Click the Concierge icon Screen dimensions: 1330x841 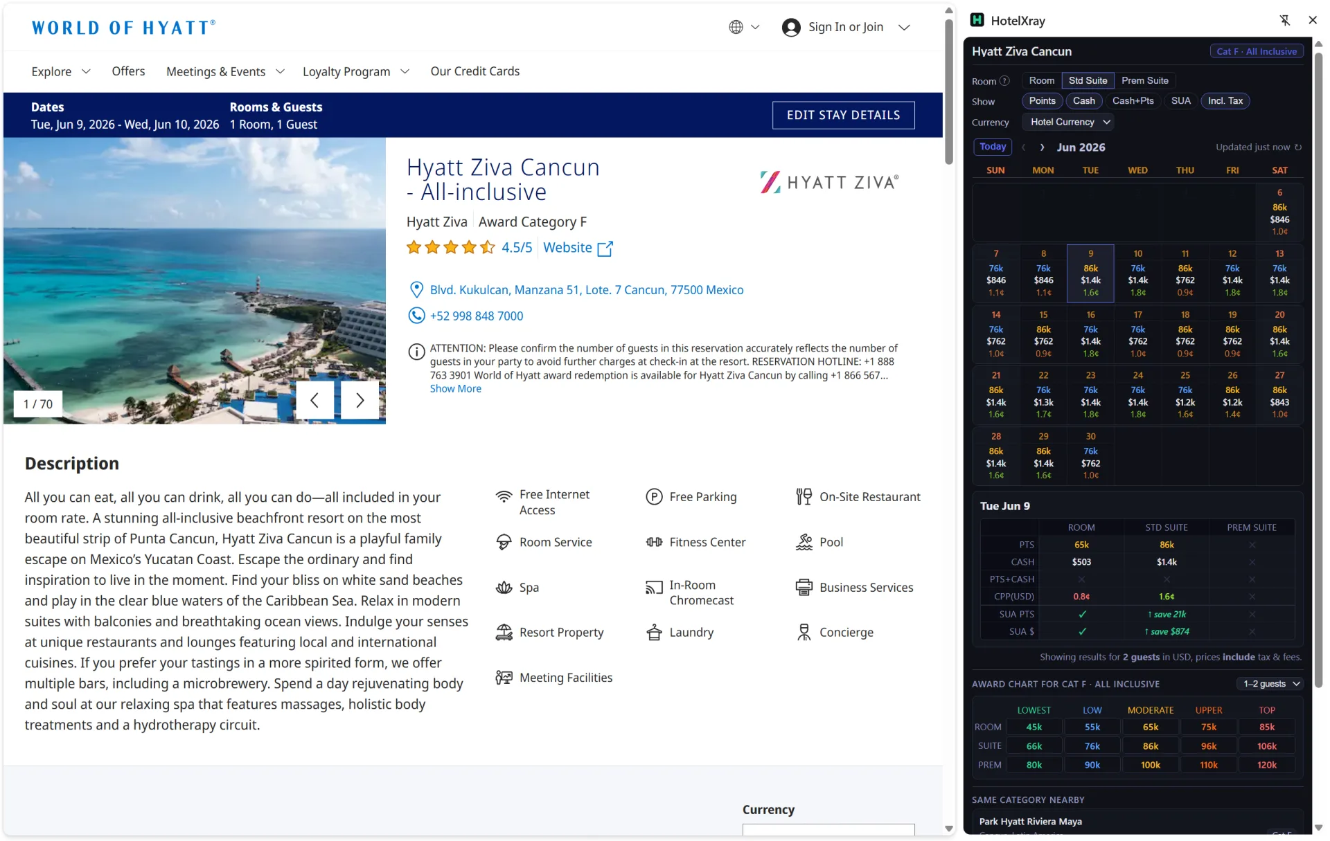click(x=804, y=633)
